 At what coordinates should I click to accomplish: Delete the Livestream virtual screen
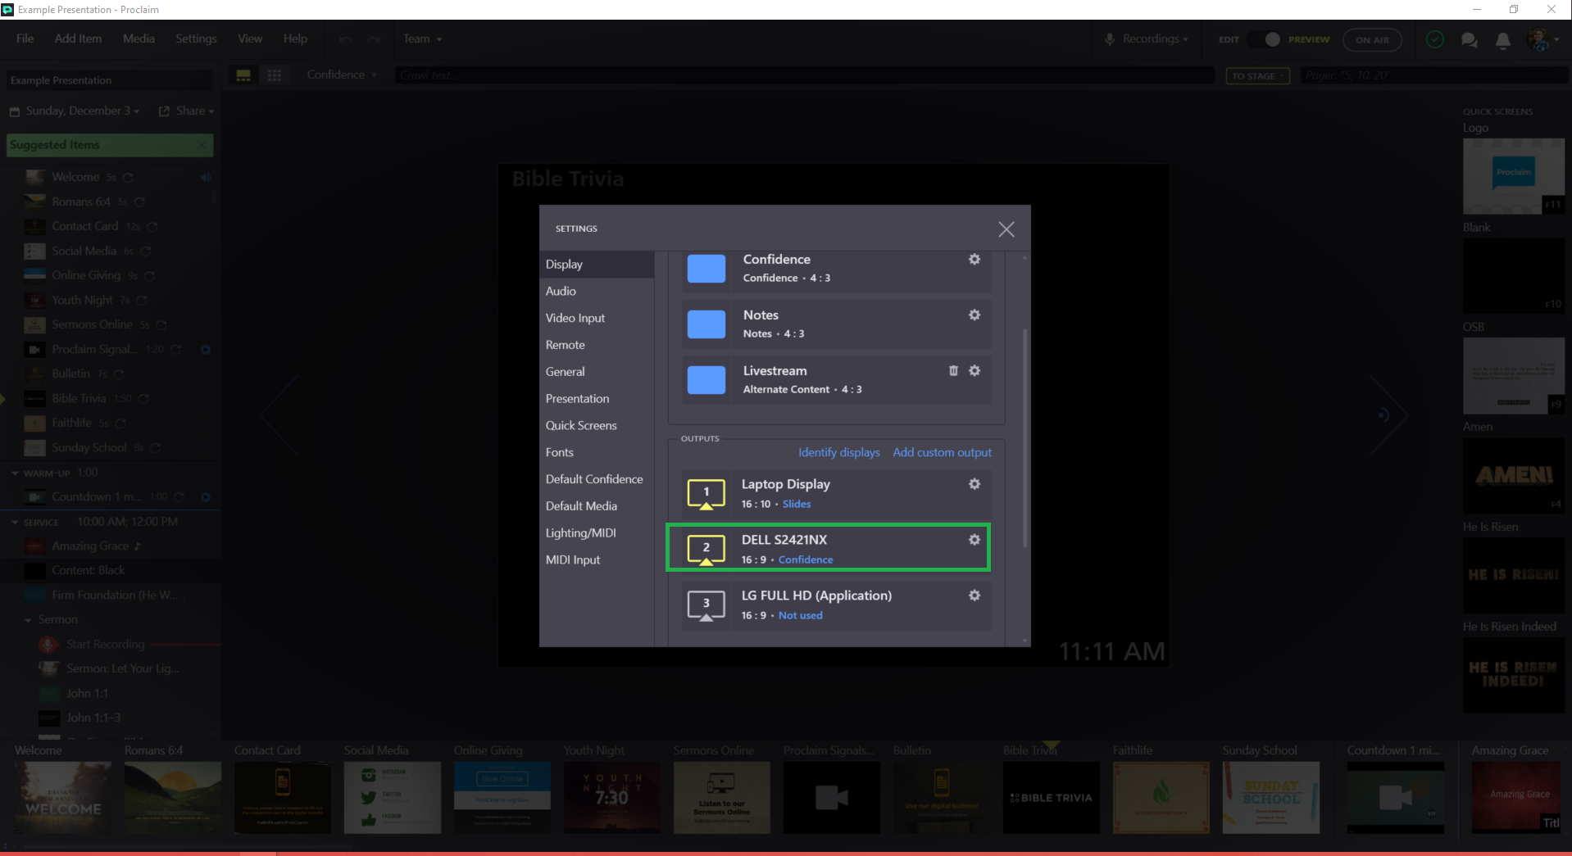coord(953,370)
